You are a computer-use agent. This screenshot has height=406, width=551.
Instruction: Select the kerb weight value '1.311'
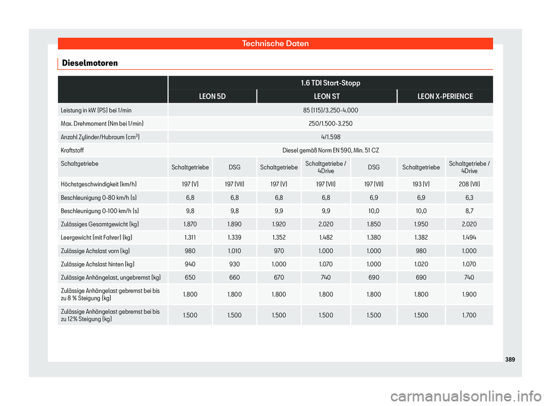[x=190, y=237]
